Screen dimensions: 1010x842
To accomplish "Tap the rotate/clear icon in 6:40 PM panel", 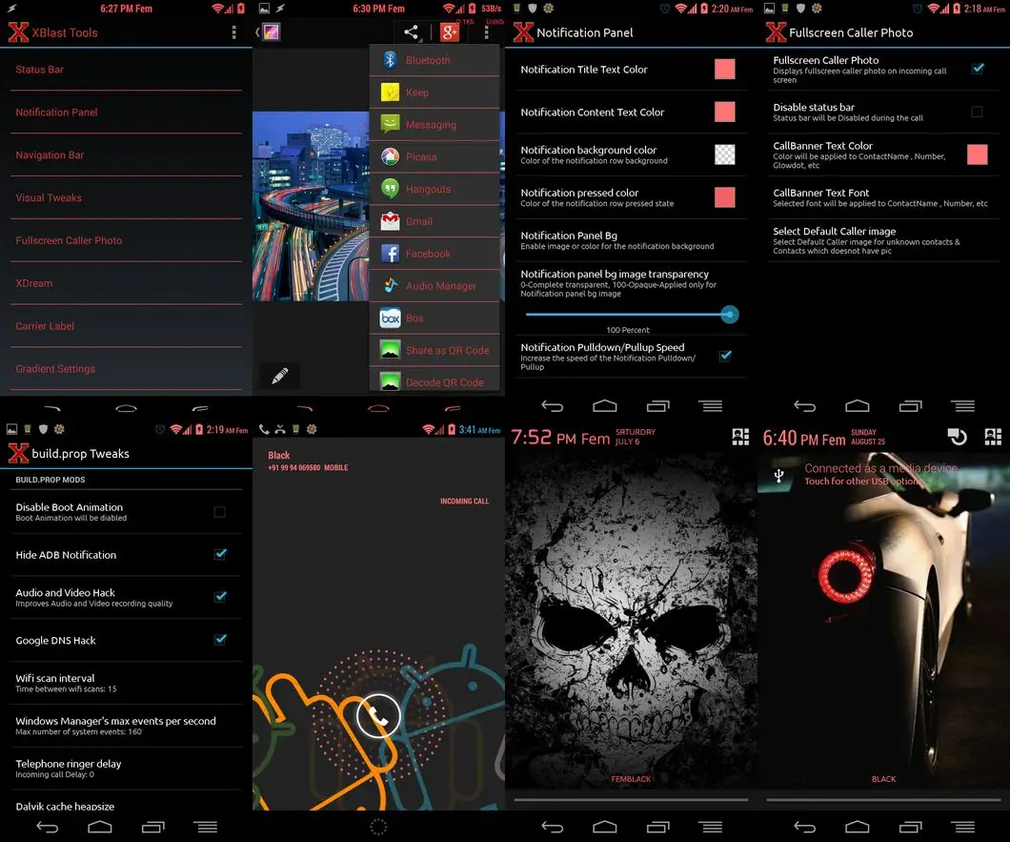I will tap(958, 437).
